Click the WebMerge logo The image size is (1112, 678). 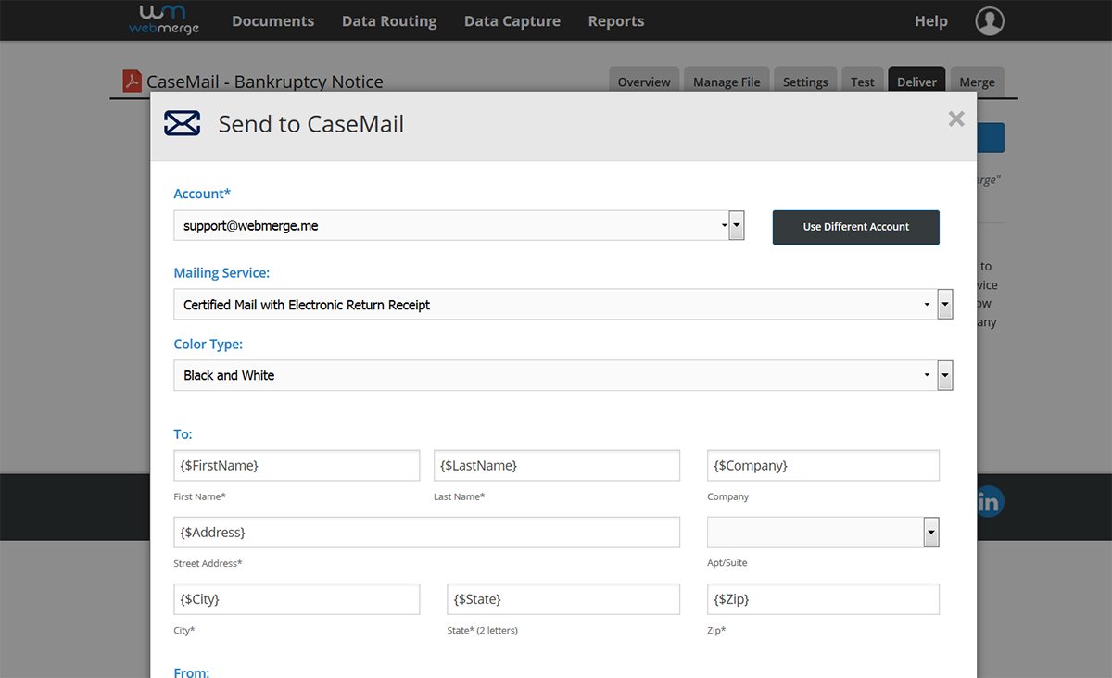click(164, 19)
